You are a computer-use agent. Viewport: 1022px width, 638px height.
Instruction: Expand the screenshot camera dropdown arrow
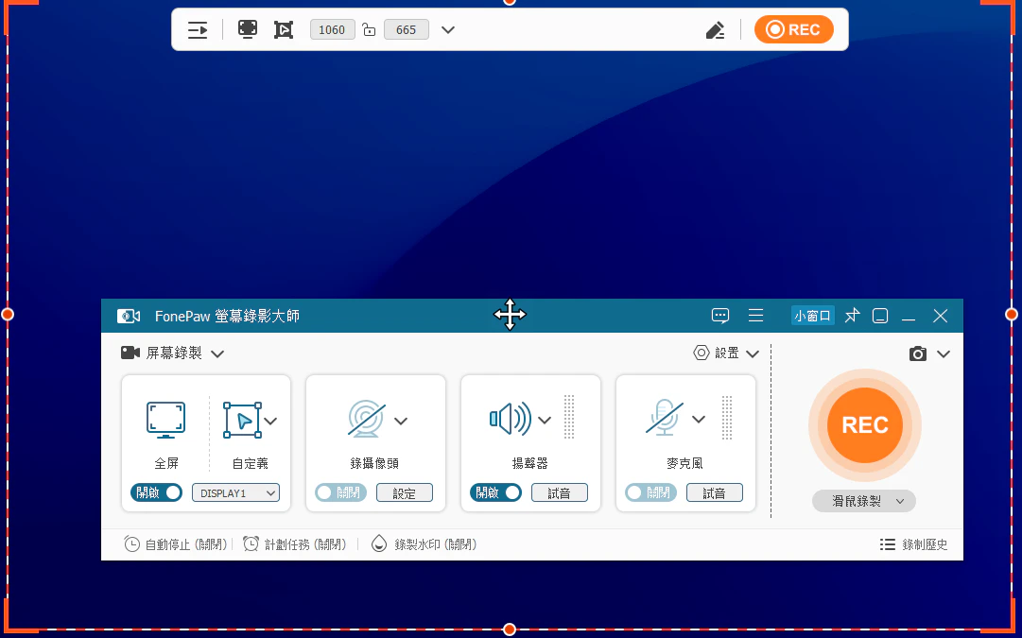(x=944, y=353)
